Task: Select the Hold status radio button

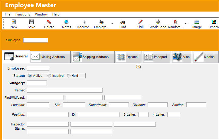Action: (69, 76)
